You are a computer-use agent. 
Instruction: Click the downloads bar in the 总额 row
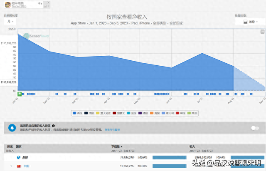point(169,157)
